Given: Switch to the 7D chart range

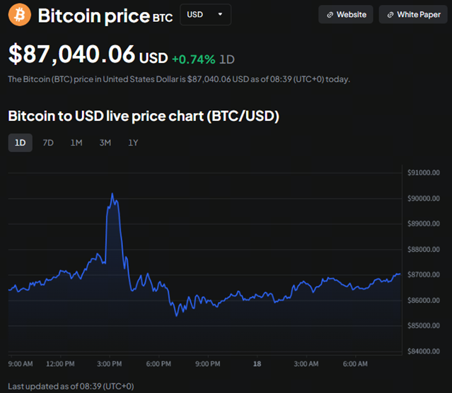Looking at the screenshot, I should pyautogui.click(x=48, y=143).
